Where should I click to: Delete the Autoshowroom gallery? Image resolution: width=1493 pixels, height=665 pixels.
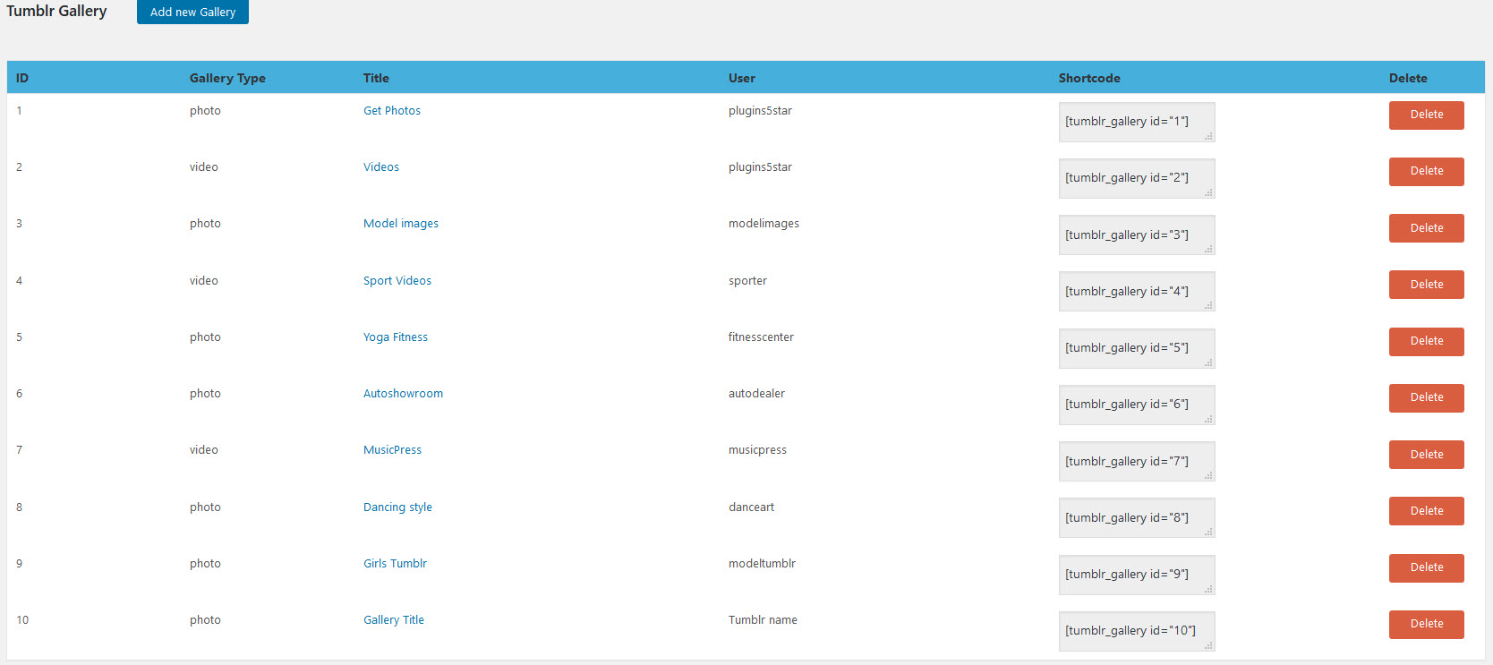(x=1427, y=397)
